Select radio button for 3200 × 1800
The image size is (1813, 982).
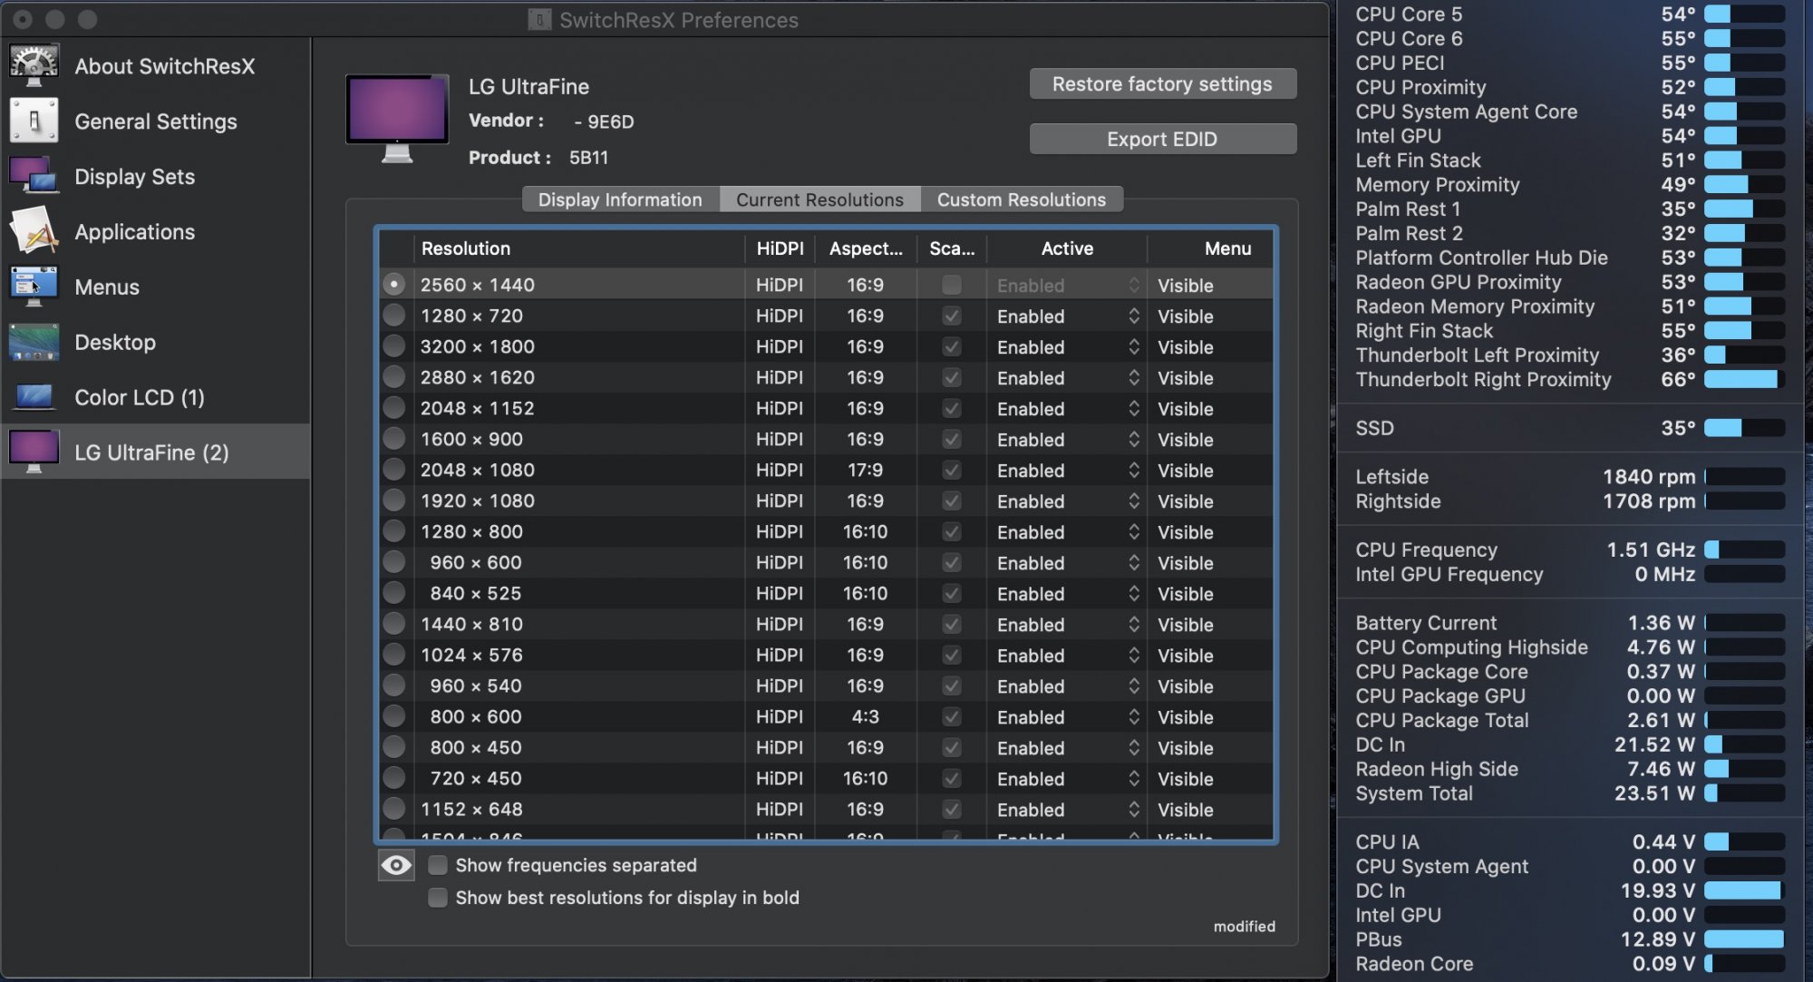(x=393, y=346)
